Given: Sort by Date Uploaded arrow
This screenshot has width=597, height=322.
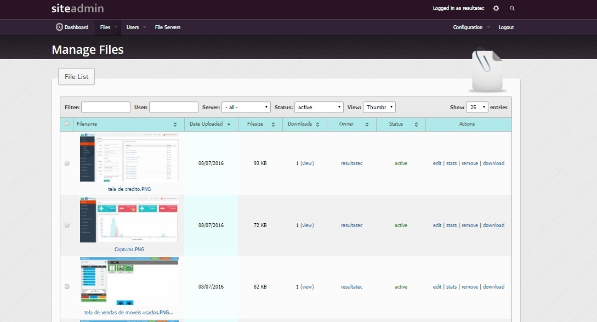Looking at the screenshot, I should point(229,125).
